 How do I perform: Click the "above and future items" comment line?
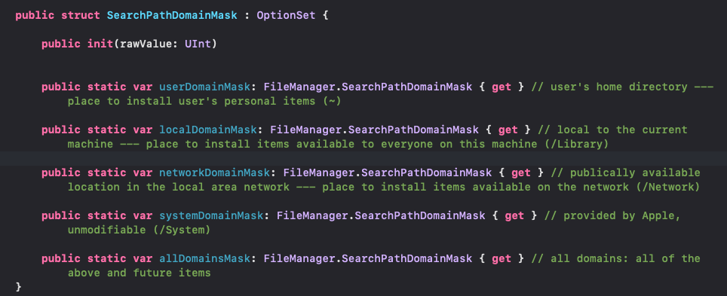[139, 273]
